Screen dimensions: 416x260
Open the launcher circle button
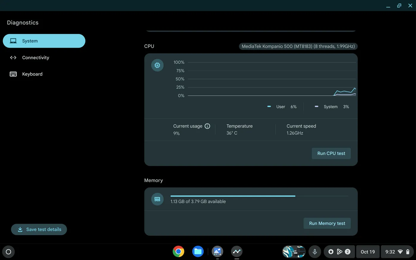pyautogui.click(x=8, y=252)
